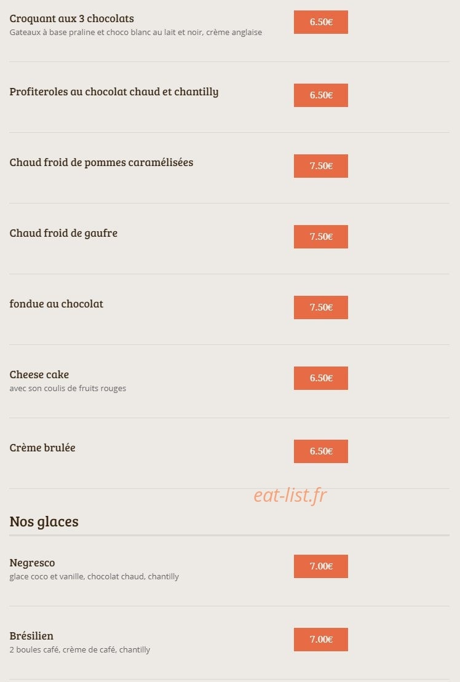Click the Chaud froid de pommes caramélisées price
This screenshot has width=460, height=682.
[321, 165]
